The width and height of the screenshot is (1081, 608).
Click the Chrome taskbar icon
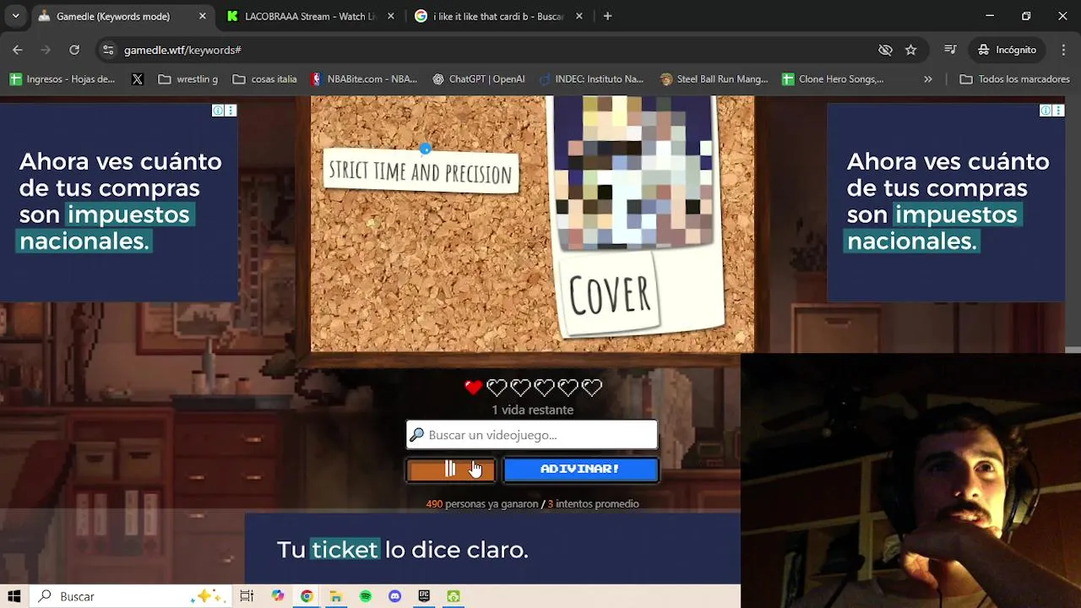(x=307, y=596)
